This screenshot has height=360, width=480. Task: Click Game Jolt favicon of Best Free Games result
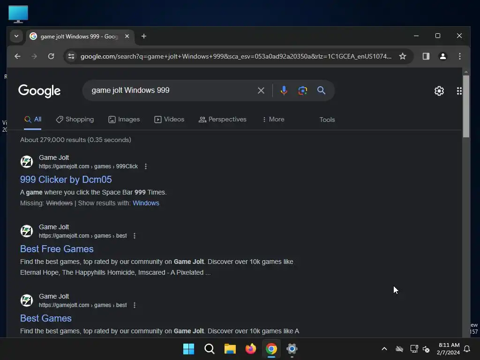point(27,231)
